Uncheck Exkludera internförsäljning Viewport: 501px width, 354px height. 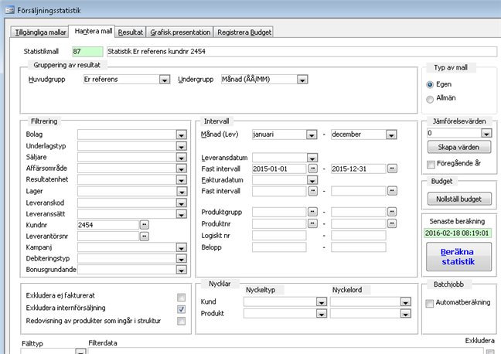click(x=181, y=309)
